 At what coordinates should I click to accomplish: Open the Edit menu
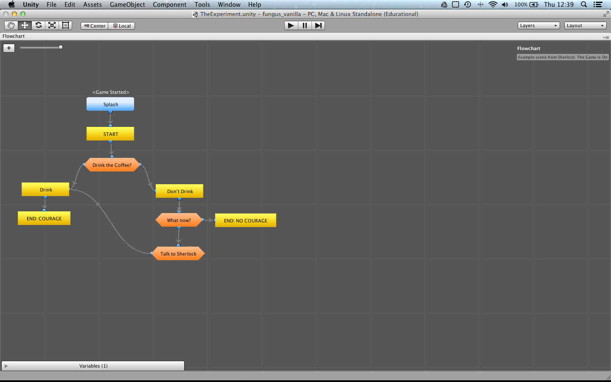coord(70,5)
